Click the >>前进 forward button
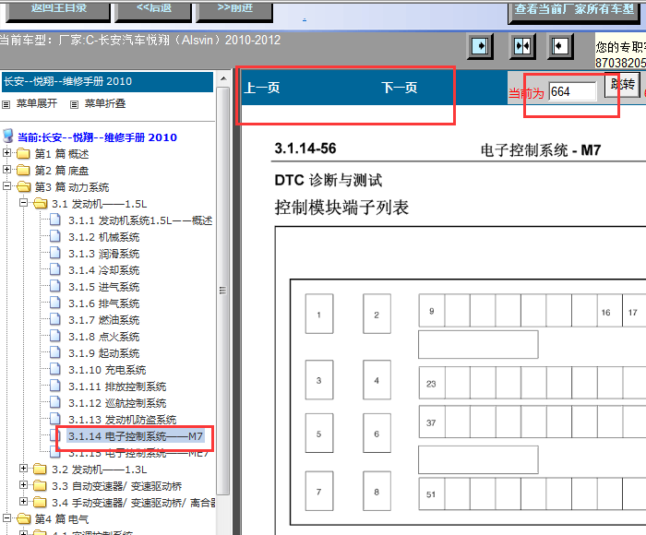This screenshot has width=646, height=535. [234, 10]
